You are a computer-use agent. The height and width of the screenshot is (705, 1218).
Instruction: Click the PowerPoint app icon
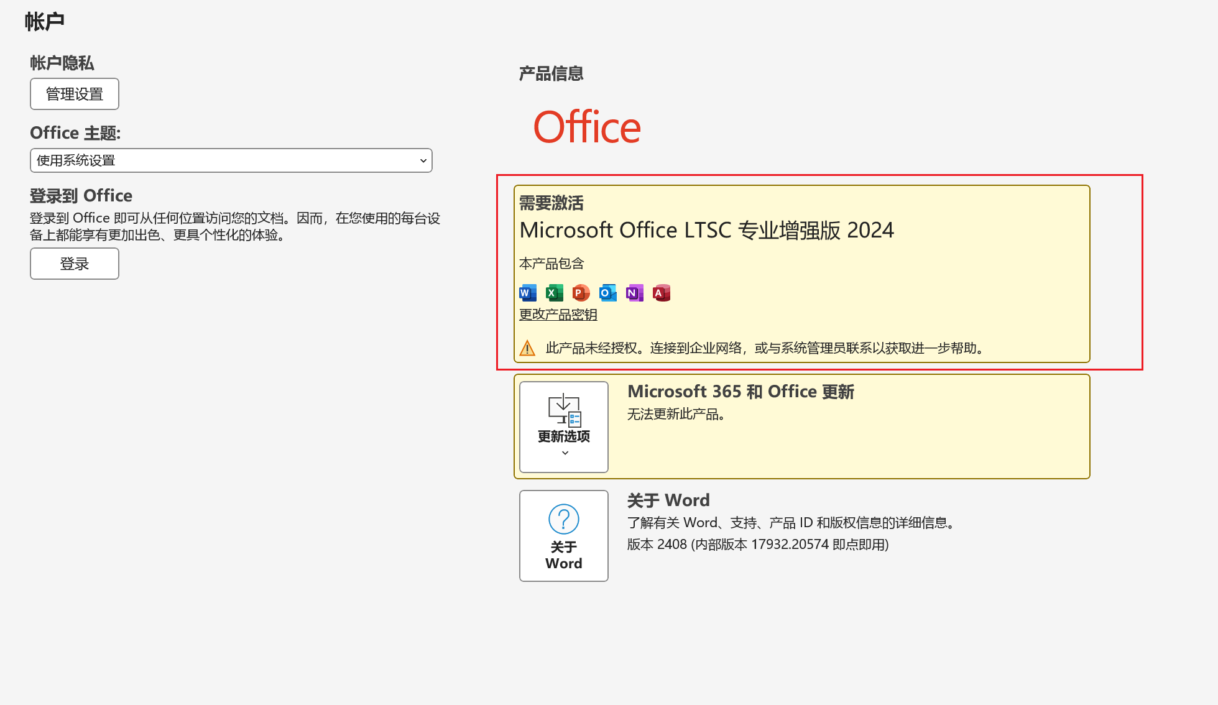[581, 293]
